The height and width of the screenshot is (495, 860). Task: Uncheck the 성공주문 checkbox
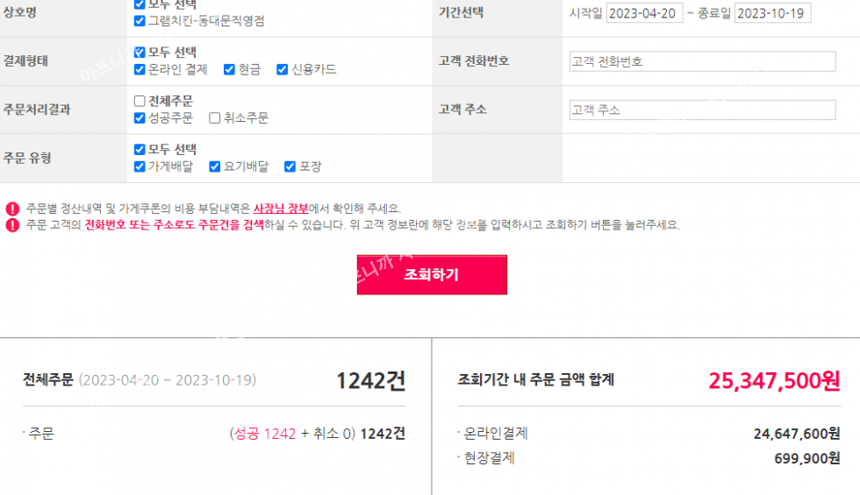[x=140, y=117]
